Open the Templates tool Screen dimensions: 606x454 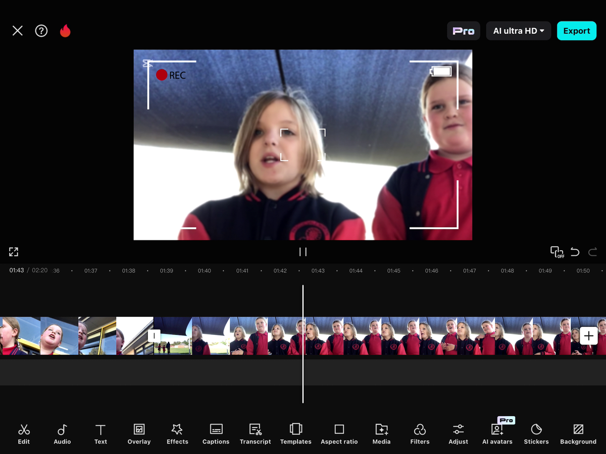296,434
